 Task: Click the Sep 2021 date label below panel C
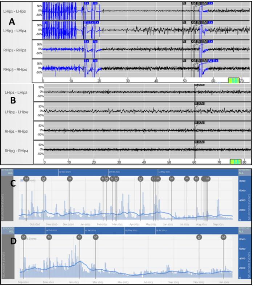tap(218, 224)
